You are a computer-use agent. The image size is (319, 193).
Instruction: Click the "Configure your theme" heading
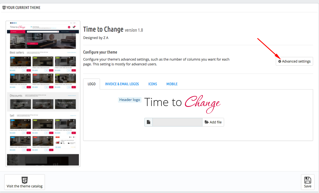point(100,52)
